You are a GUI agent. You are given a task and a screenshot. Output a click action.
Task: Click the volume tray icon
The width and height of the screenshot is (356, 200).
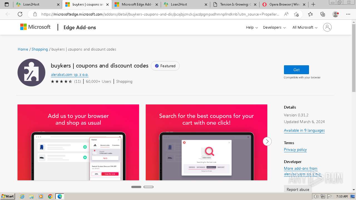[316, 196]
